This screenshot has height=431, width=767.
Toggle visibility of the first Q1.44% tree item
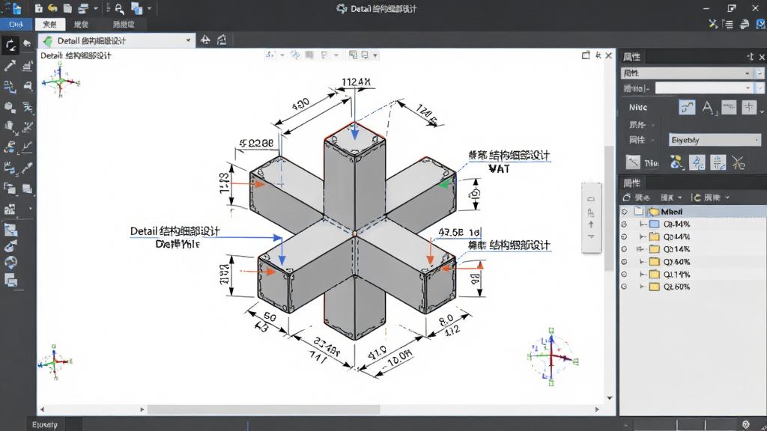[624, 224]
